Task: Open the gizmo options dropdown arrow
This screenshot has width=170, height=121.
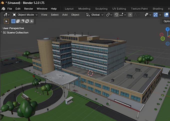Action: [x=160, y=15]
